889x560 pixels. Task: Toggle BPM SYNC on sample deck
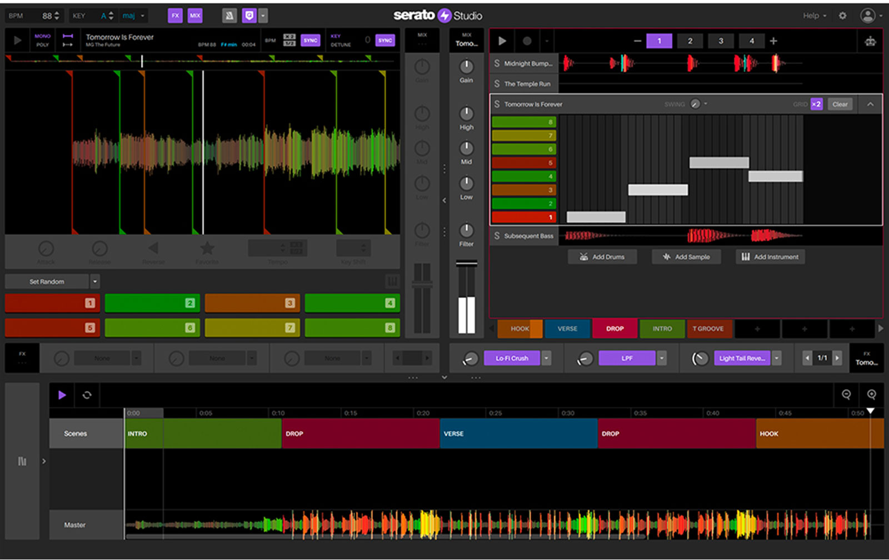click(311, 40)
